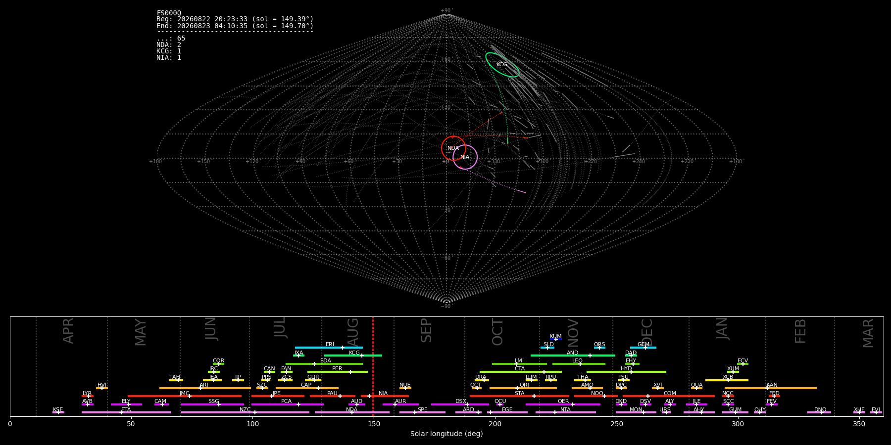Click the pink NIA radiant circle on the sky map
The image size is (891, 445).
coord(465,157)
